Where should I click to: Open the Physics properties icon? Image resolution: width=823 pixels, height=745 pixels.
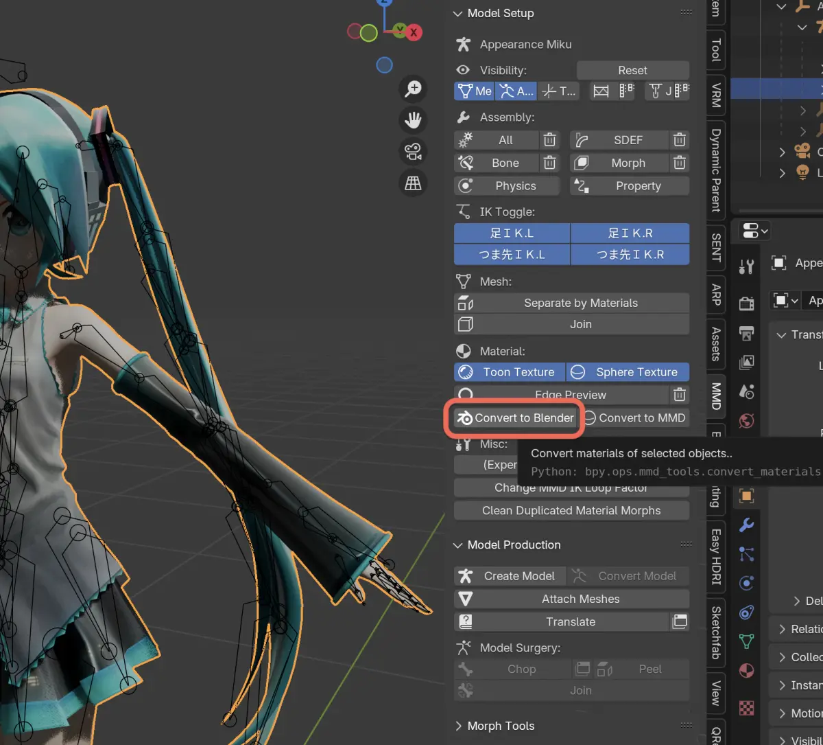coord(747,583)
